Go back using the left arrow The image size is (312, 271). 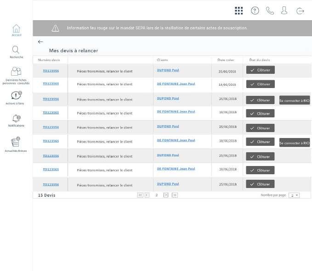40,42
